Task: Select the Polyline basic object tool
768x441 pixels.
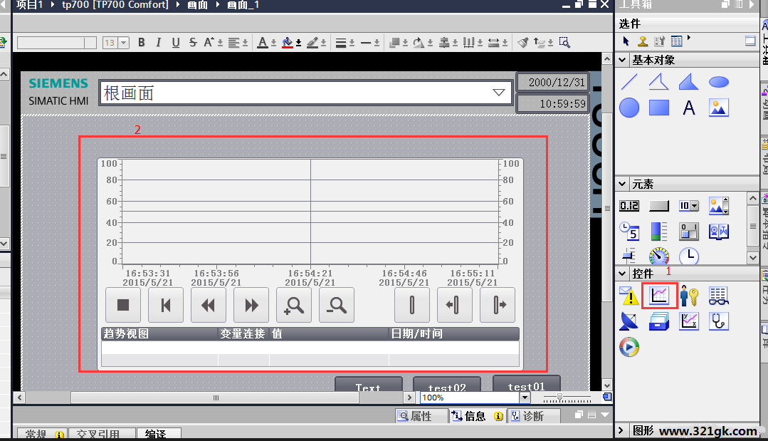Action: pos(659,82)
